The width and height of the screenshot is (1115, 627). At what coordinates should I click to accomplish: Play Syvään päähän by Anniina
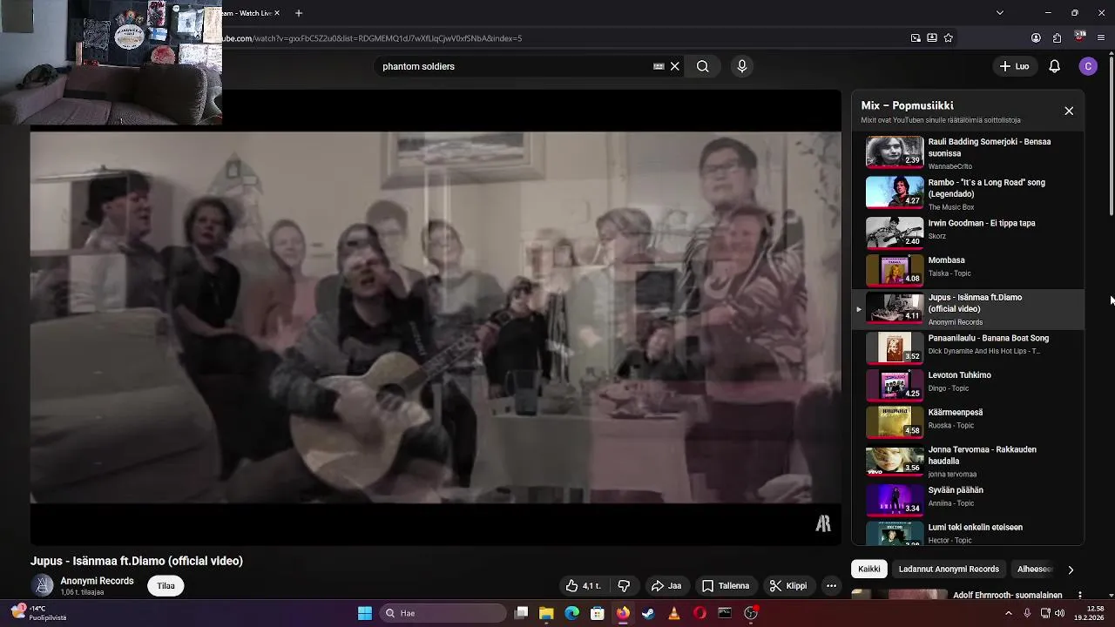click(x=967, y=499)
